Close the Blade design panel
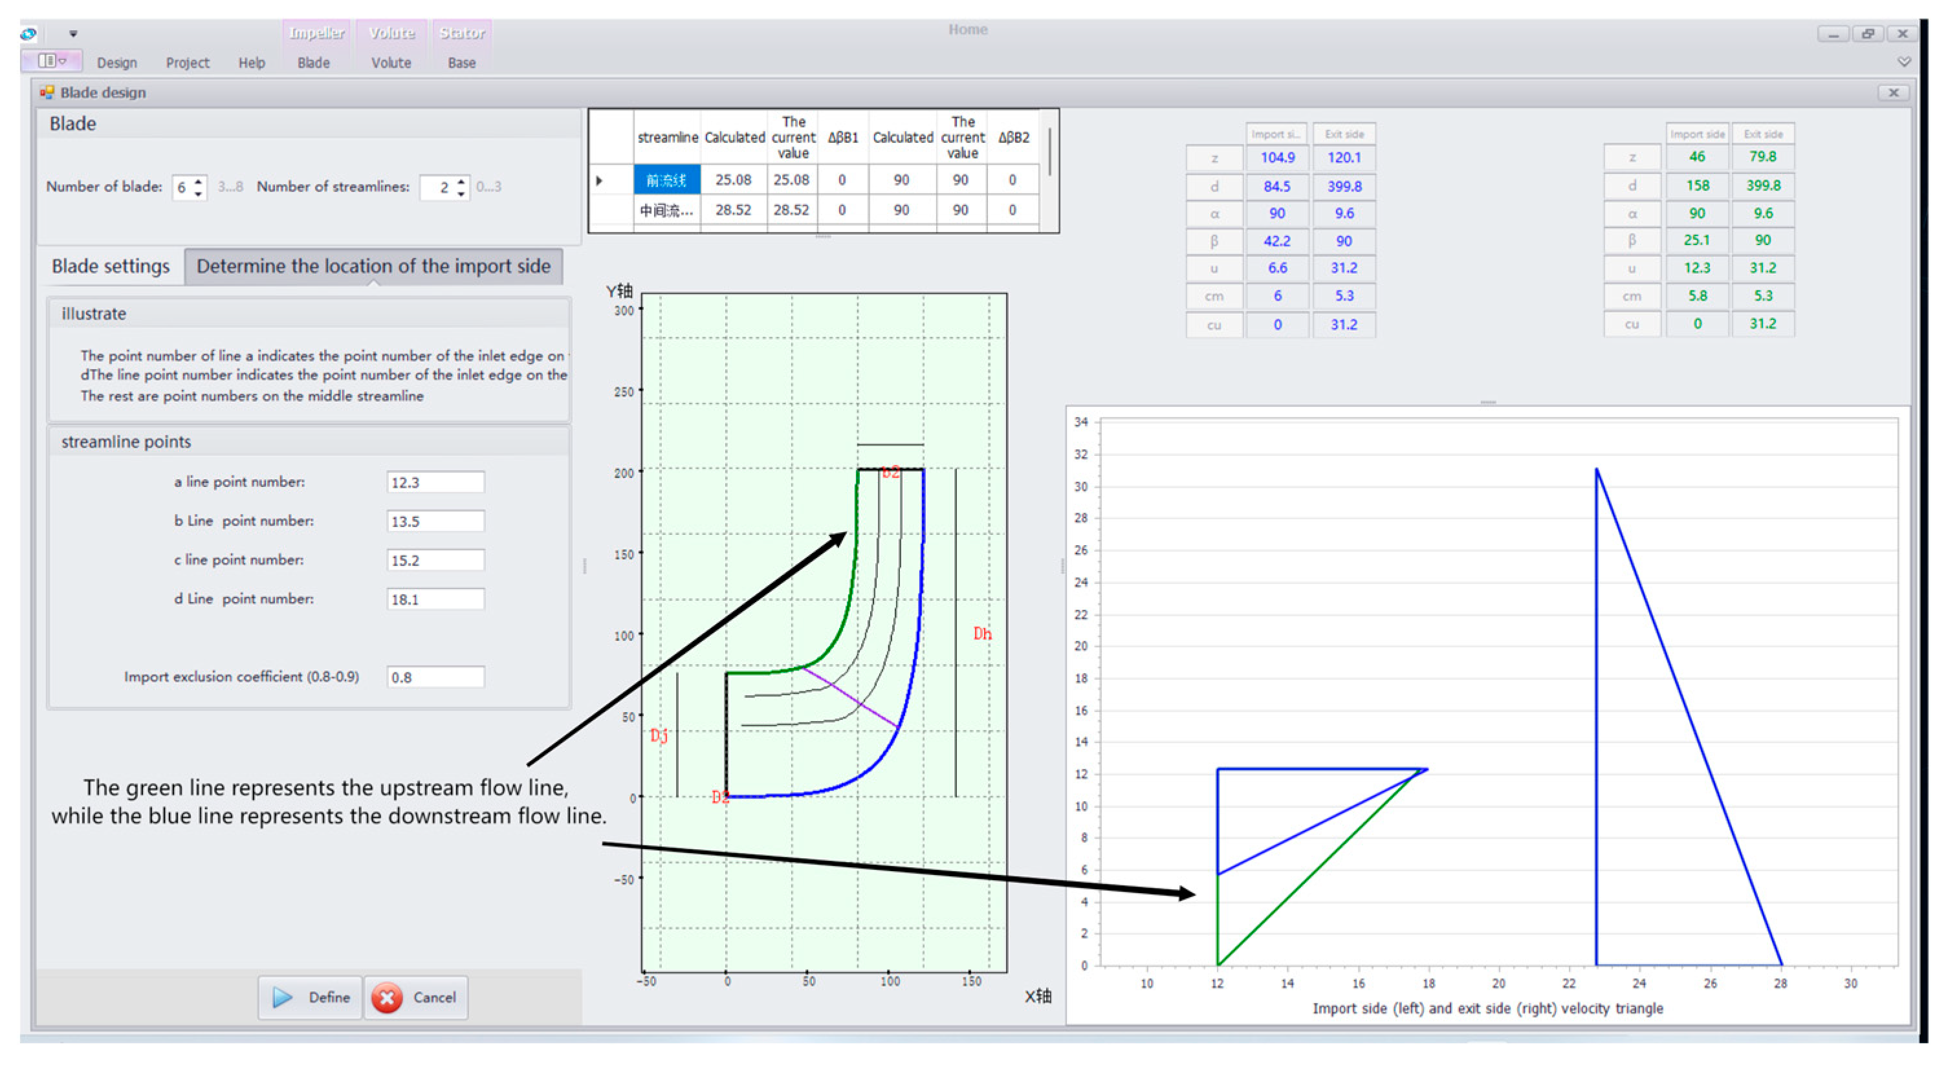The height and width of the screenshot is (1067, 1948). 1893,92
